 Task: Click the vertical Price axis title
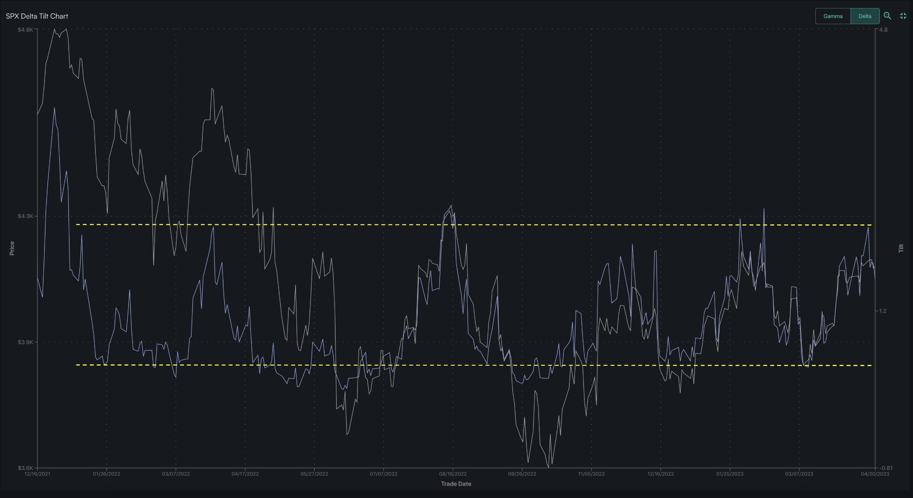tap(12, 248)
